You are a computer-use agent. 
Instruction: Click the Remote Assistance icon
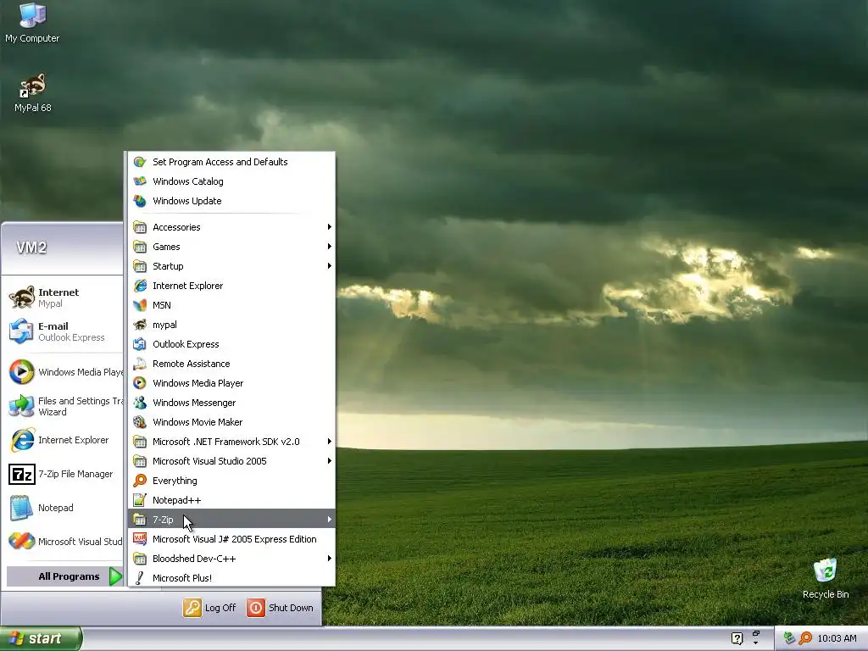coord(140,364)
